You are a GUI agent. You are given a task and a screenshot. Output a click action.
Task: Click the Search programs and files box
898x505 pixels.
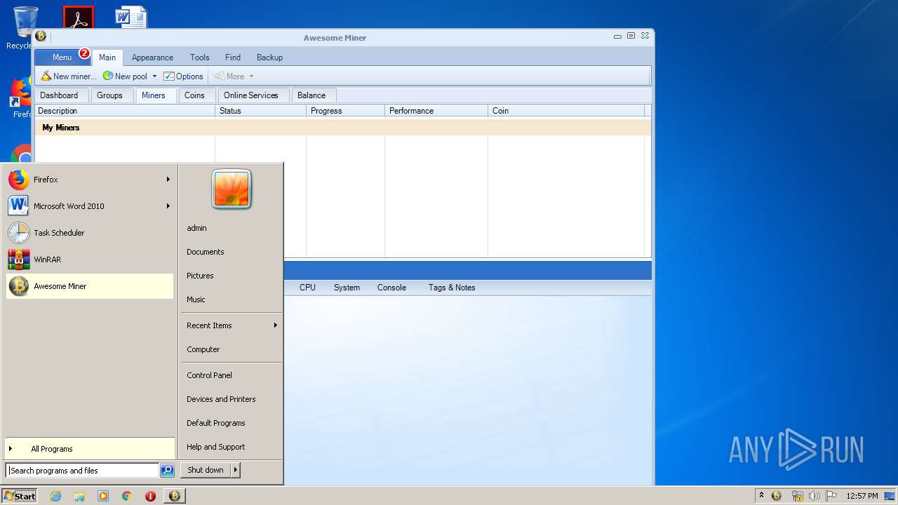coord(82,471)
